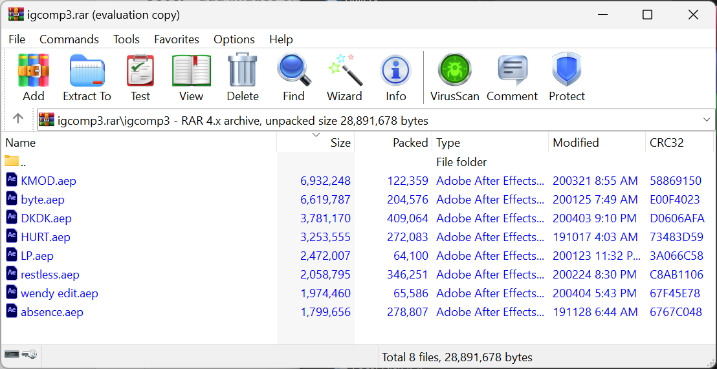717x369 pixels.
Task: Click modified date 191128 6:44 AM
Action: 595,312
